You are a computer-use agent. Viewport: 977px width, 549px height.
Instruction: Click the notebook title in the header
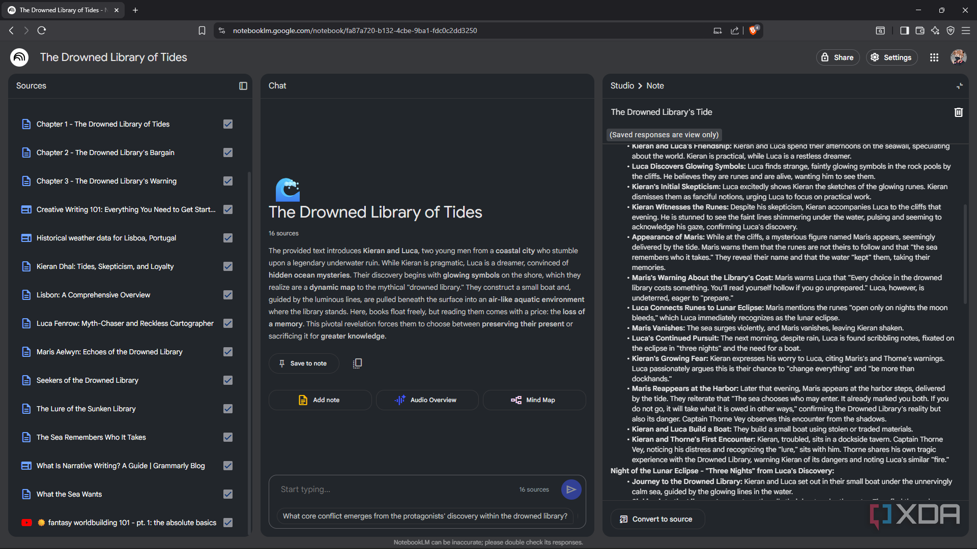113,57
